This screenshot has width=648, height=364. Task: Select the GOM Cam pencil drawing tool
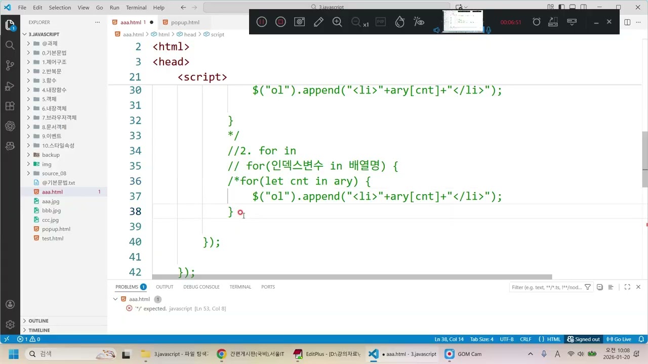coord(318,22)
